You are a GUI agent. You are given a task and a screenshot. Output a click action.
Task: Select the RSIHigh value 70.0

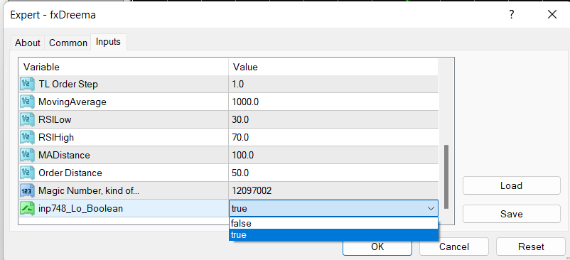240,137
